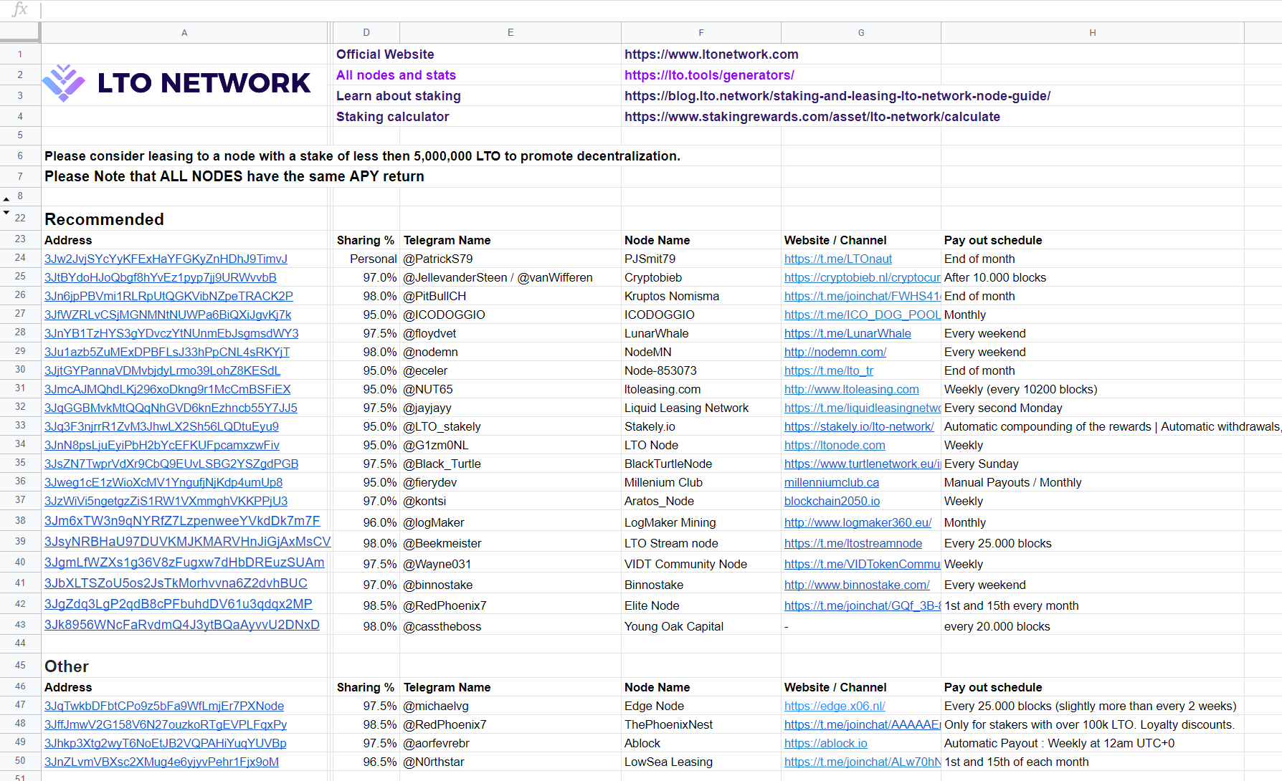Select column A header

click(184, 33)
